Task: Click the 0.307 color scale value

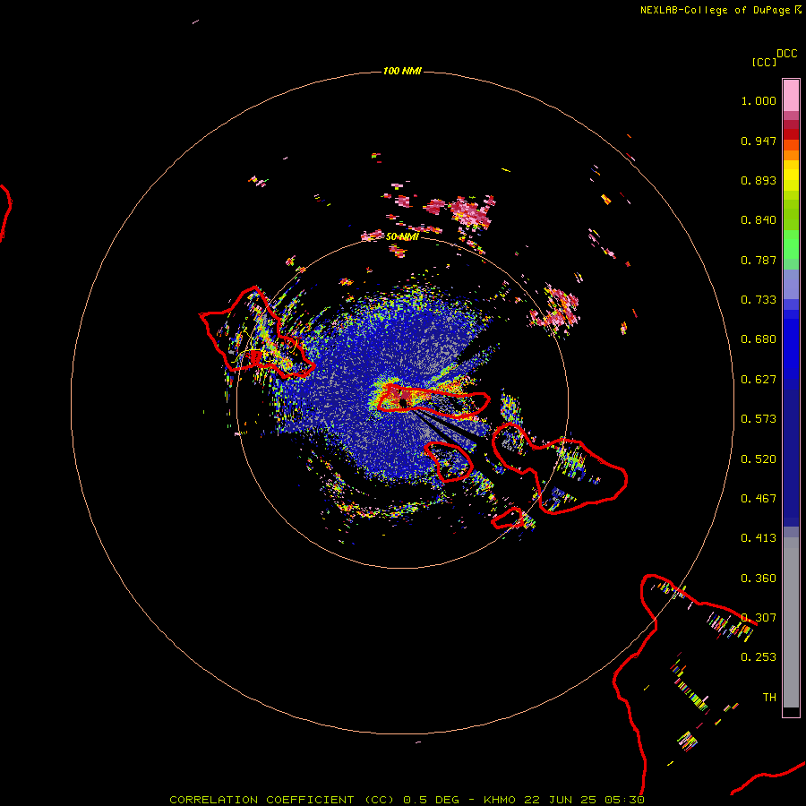Action: click(759, 618)
